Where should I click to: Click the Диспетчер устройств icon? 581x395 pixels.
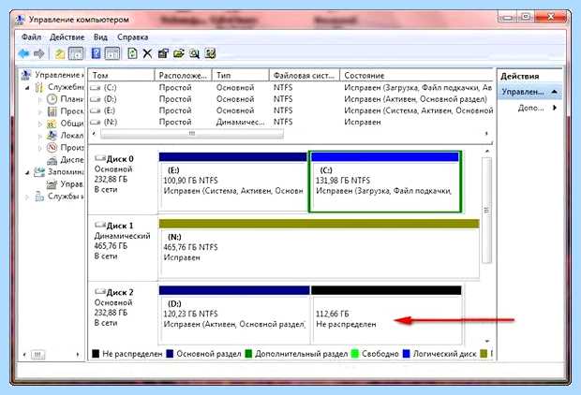pos(52,160)
